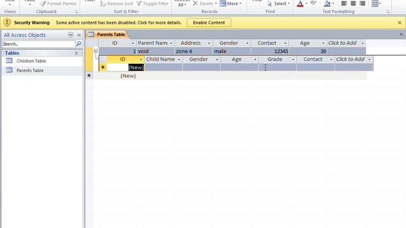Click the search magnifier icon
This screenshot has height=228, width=406.
tap(79, 44)
